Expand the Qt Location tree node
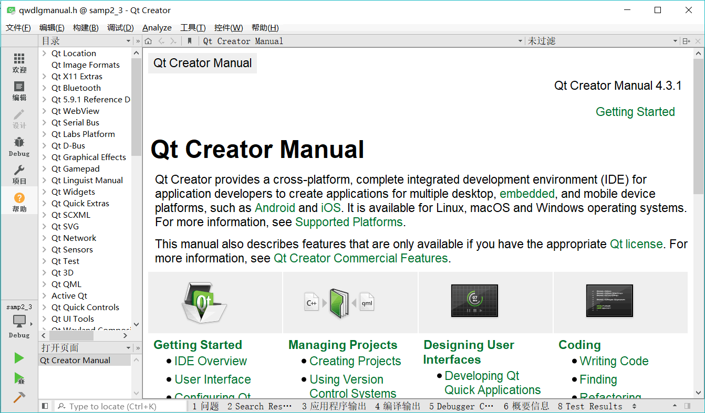 [45, 54]
